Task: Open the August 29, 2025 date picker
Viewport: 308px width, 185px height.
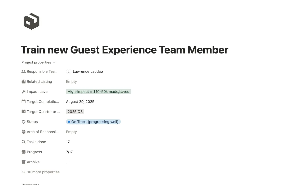Action: [x=80, y=102]
